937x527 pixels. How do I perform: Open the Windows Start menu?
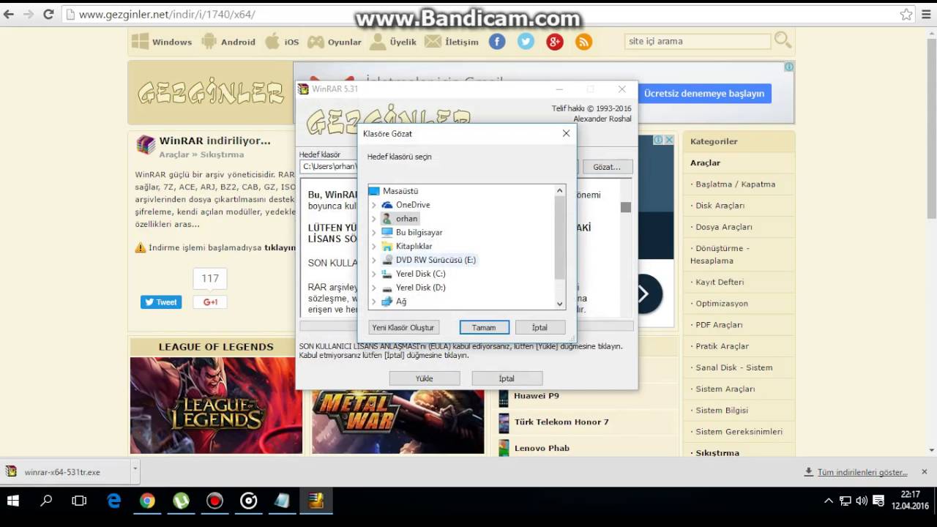pyautogui.click(x=13, y=501)
